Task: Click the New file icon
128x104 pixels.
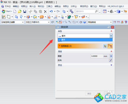Action: tap(15, 11)
